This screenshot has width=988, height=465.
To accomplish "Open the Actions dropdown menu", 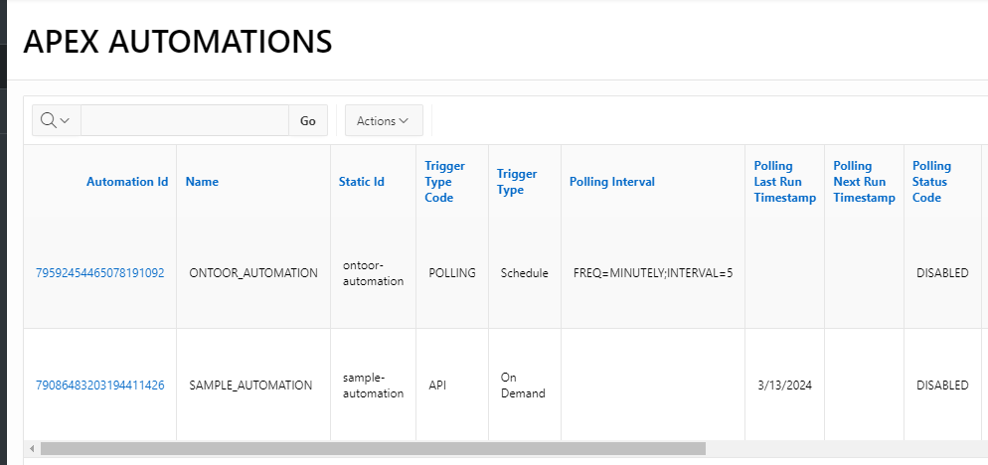I will tap(383, 120).
